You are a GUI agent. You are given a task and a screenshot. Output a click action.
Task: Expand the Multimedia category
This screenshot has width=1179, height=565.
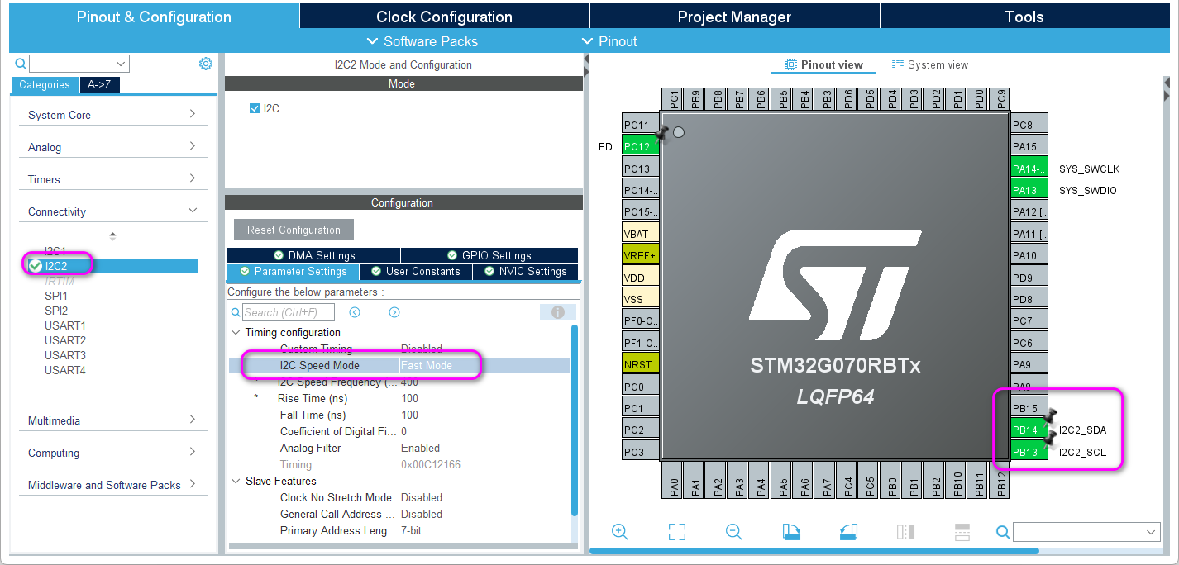113,420
